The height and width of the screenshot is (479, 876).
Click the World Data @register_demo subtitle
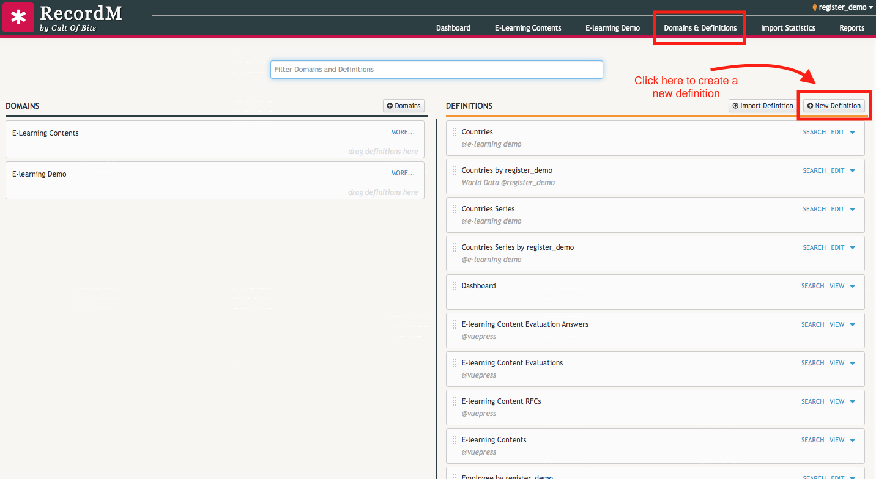(508, 183)
